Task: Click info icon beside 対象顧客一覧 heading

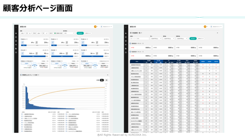Action: [142, 33]
